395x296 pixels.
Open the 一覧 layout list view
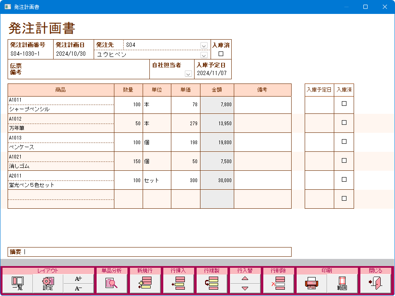(x=17, y=283)
